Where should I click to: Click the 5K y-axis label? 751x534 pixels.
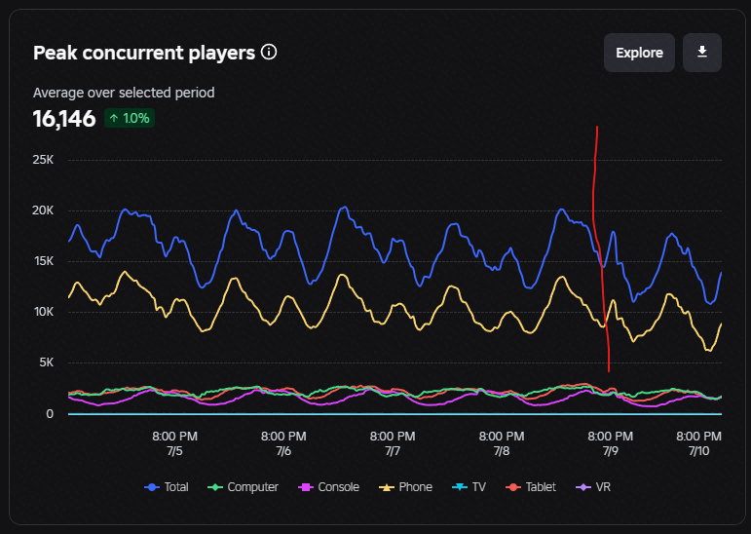click(x=47, y=362)
